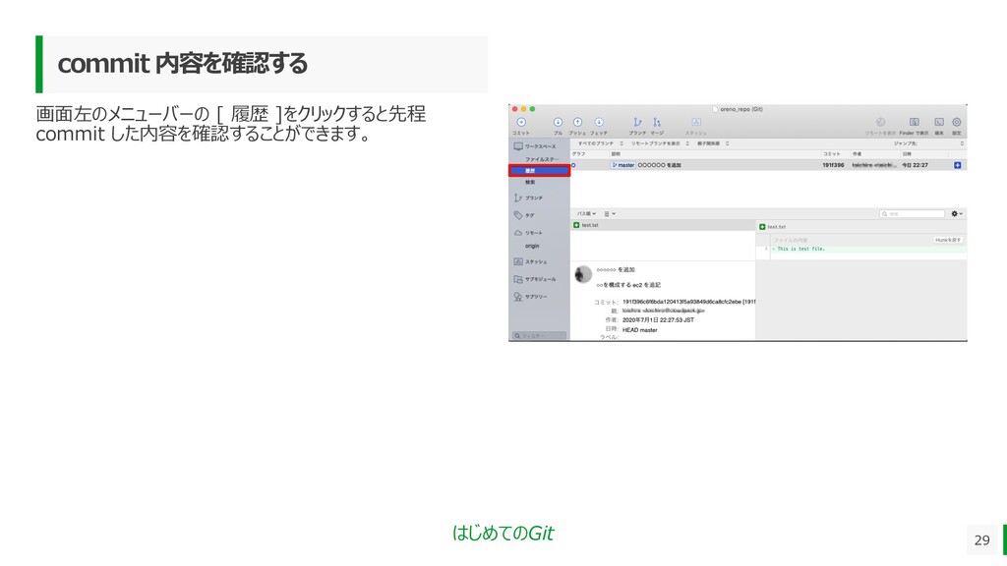Select ワークスペース in the sidebar
1007x566 pixels.
(x=540, y=146)
